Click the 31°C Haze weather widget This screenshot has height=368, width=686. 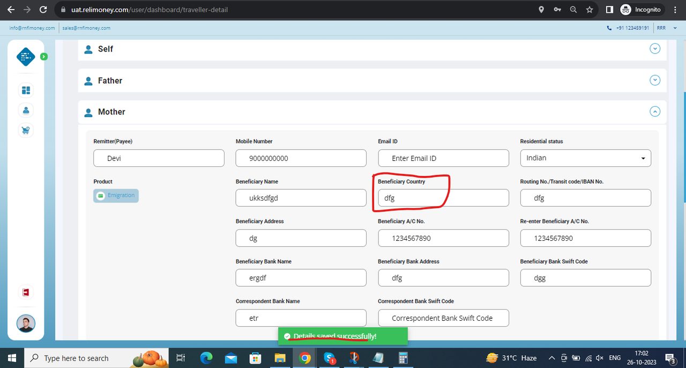click(511, 358)
